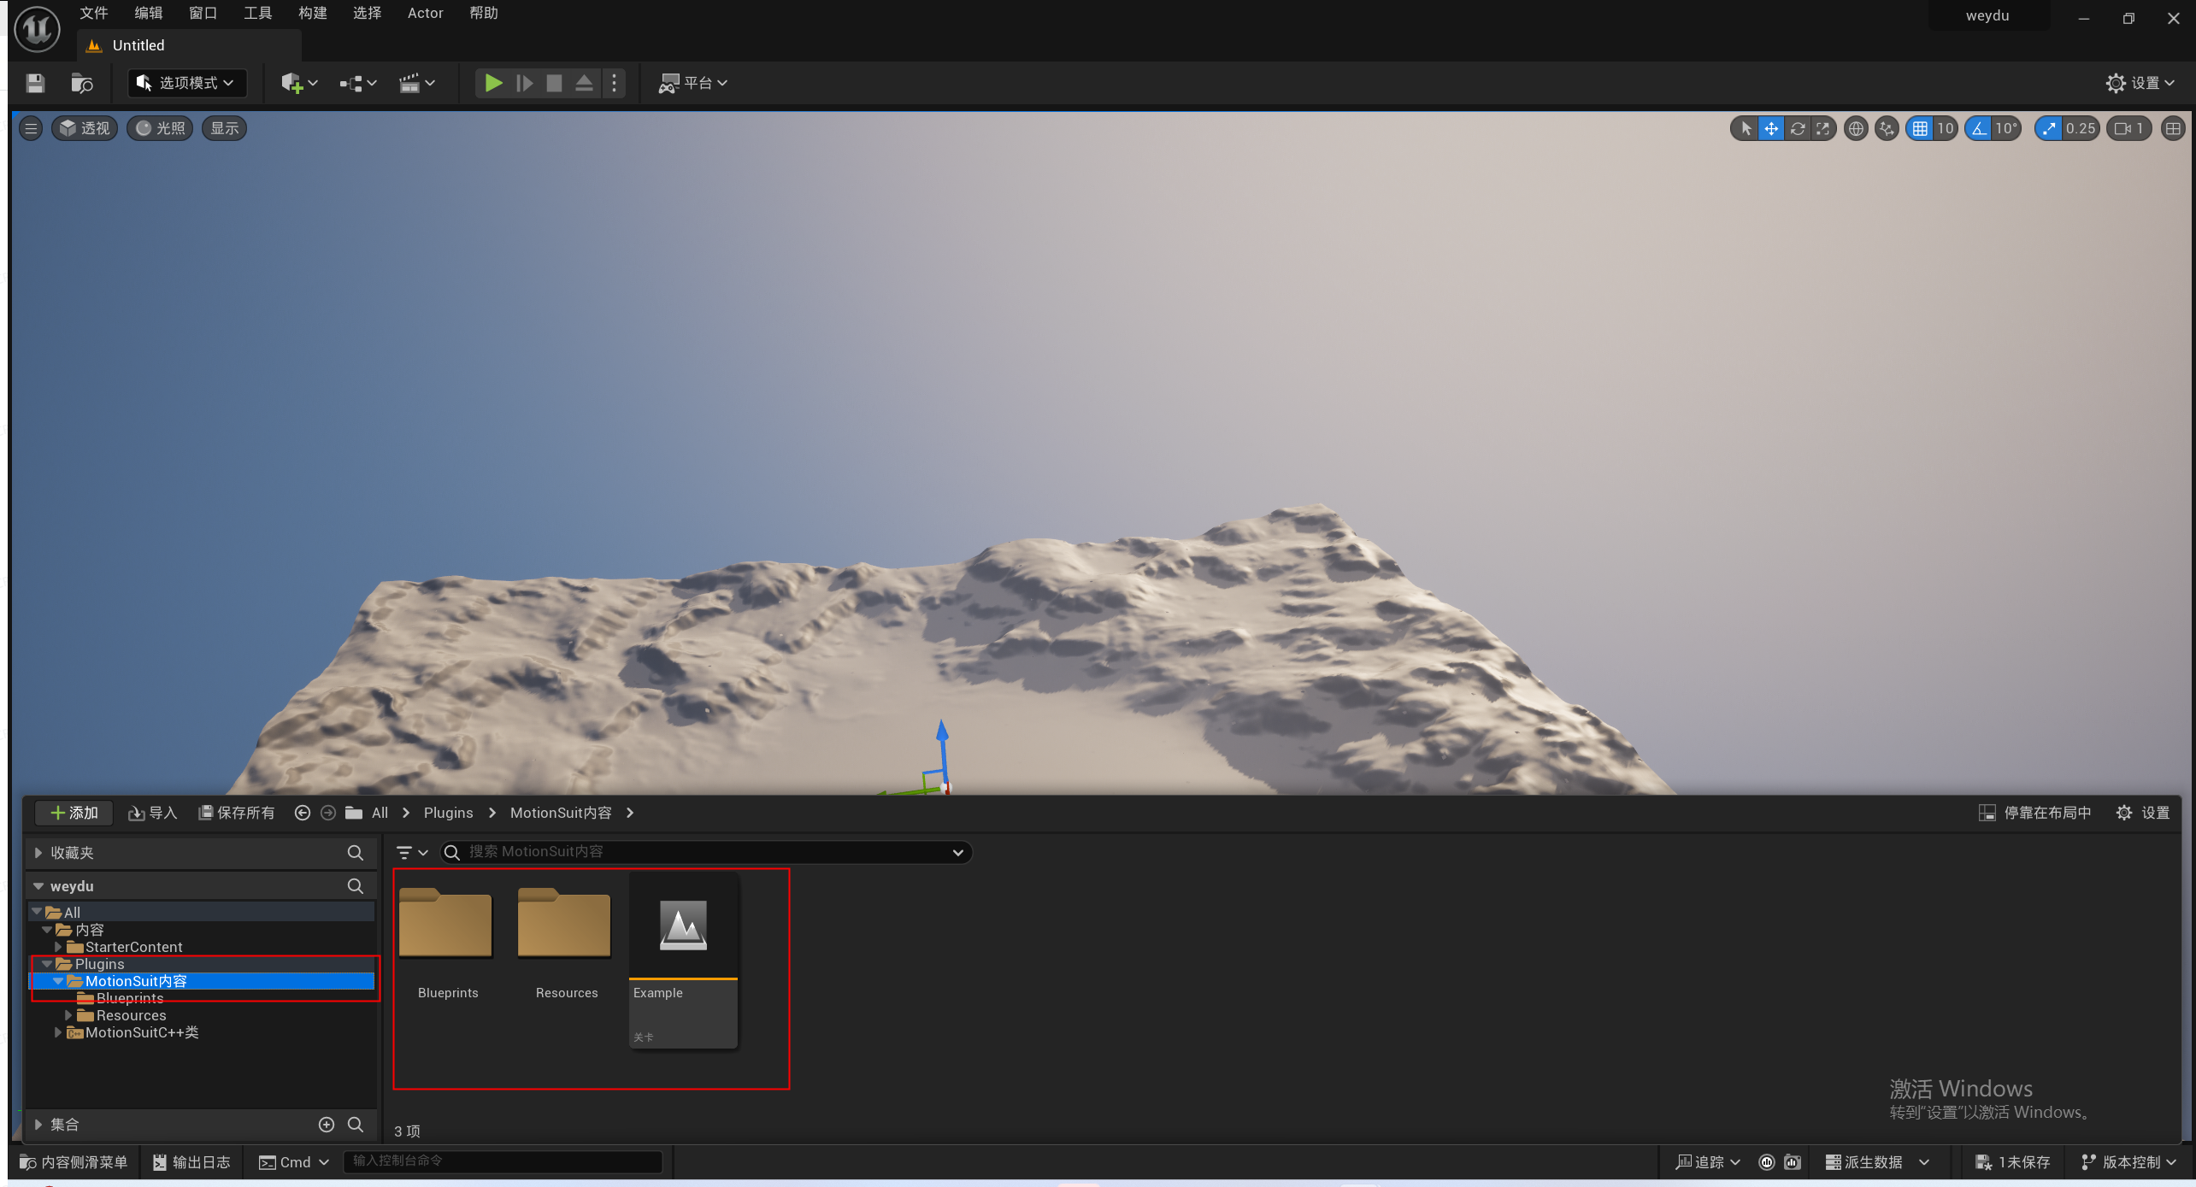Click the viewport hamburger options icon
Screen dimensions: 2196x1187
[x=31, y=128]
